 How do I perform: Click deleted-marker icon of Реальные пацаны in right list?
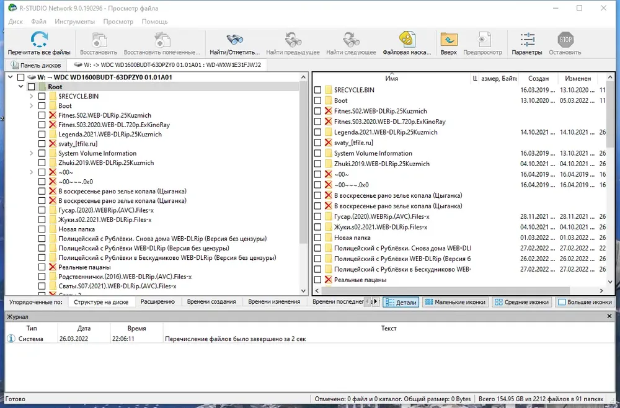[x=328, y=280]
